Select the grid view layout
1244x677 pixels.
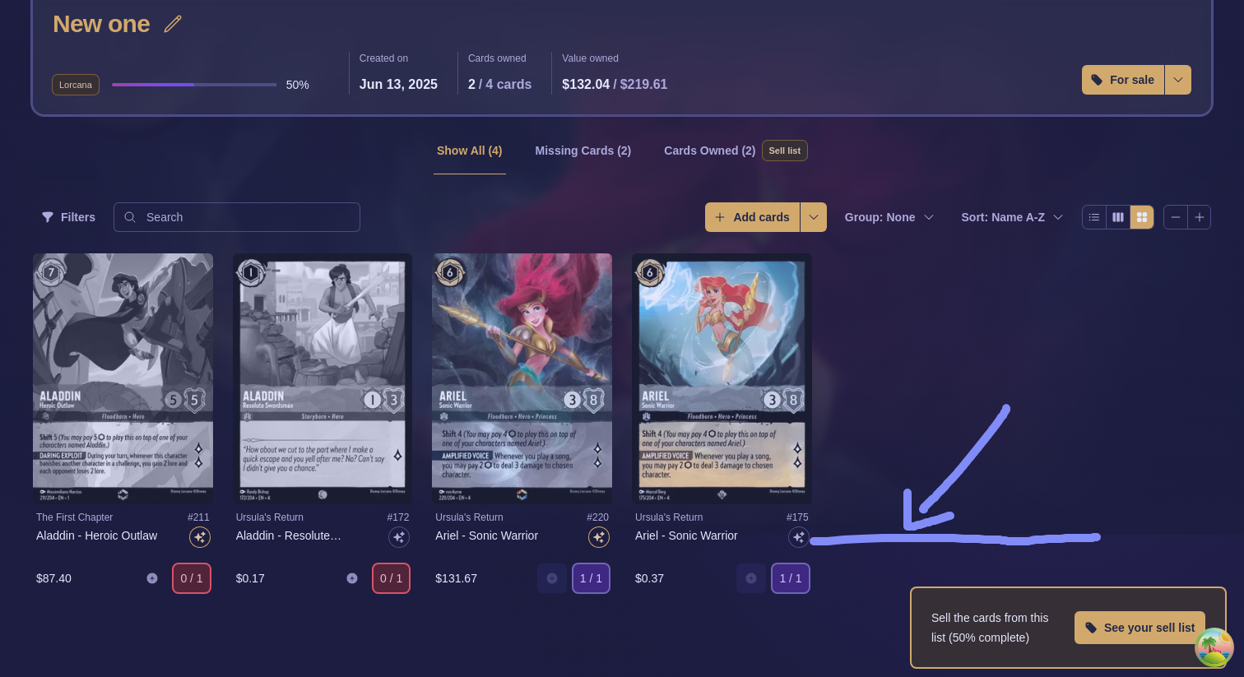coord(1142,217)
